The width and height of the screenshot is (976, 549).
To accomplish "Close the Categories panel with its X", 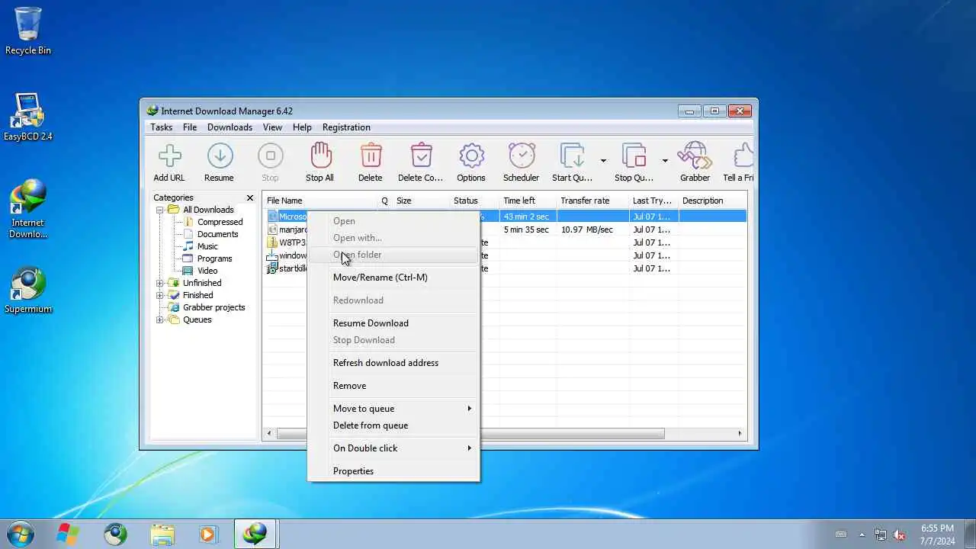I will [249, 197].
